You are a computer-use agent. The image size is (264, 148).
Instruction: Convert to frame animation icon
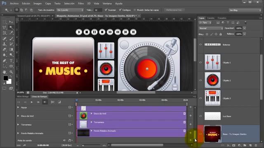tap(19, 145)
